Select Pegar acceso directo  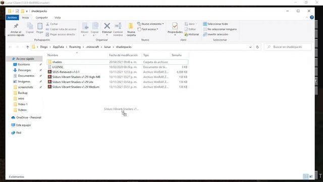(x=61, y=34)
